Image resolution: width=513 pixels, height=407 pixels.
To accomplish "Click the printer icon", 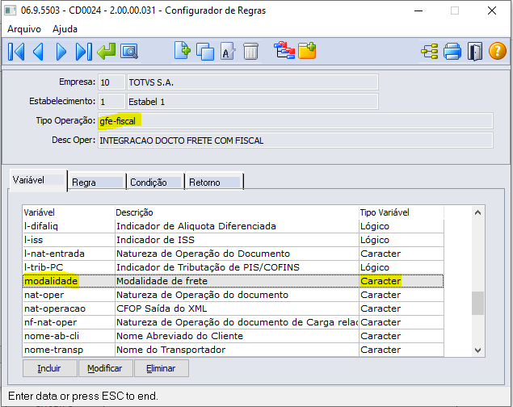I will coord(452,52).
